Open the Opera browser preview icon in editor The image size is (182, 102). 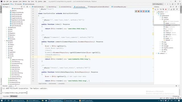click(144, 11)
